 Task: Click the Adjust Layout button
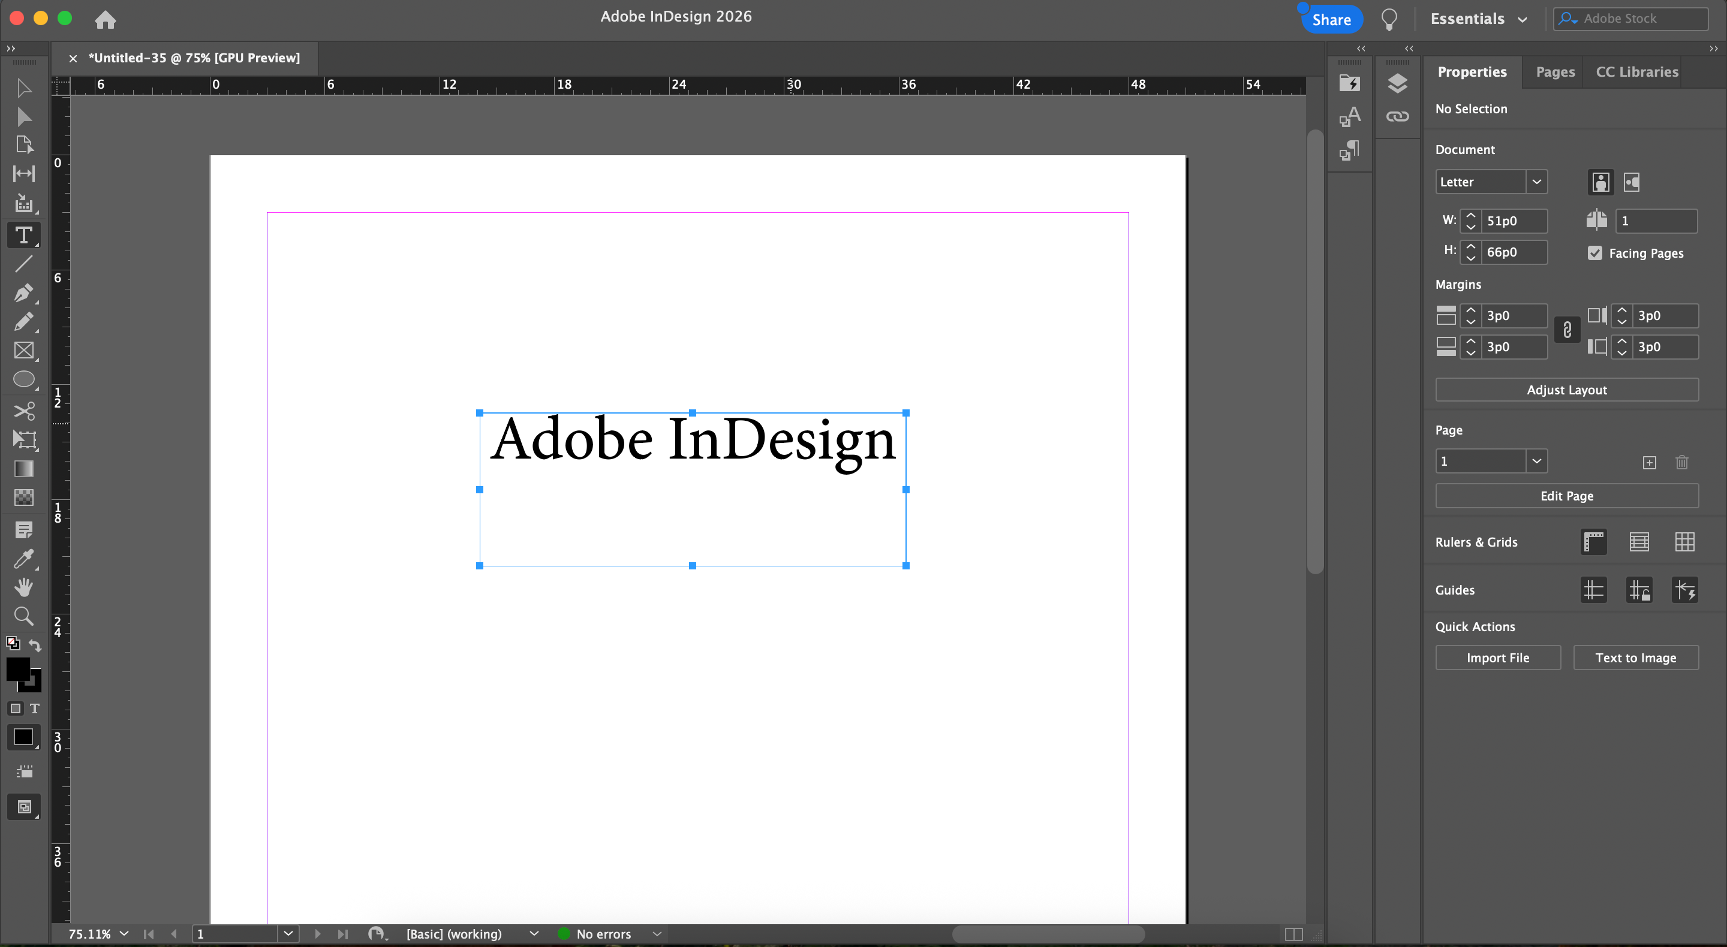(x=1566, y=390)
